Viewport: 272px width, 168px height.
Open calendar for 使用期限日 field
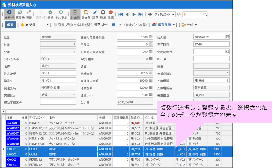point(227,51)
